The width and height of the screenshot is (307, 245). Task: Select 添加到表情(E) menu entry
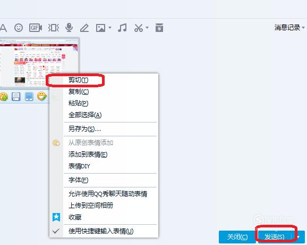pos(104,154)
